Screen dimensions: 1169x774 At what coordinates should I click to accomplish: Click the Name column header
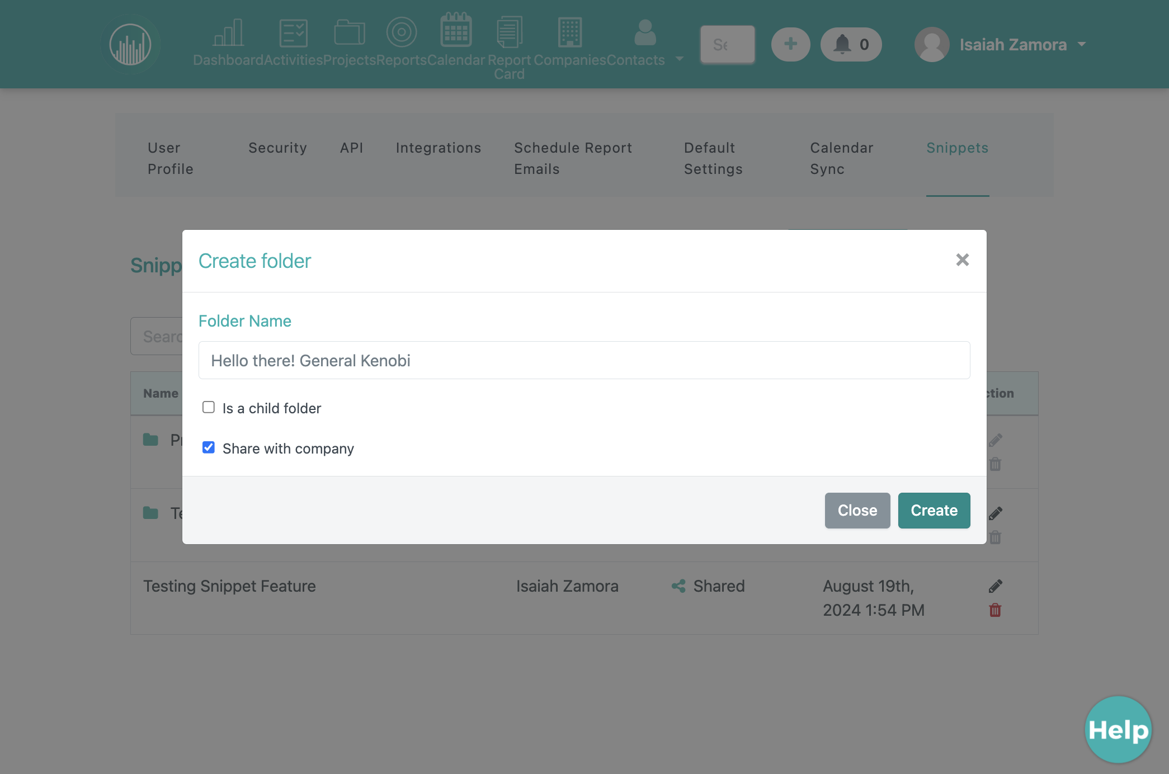[x=161, y=393]
